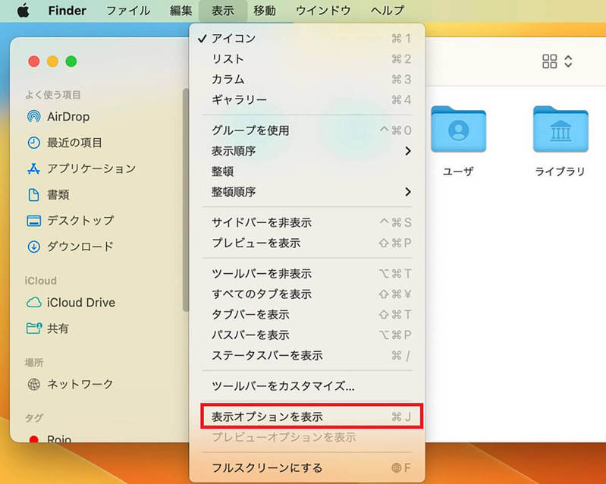The height and width of the screenshot is (484, 606).
Task: Choose すべてのタブを表示
Action: pos(307,294)
